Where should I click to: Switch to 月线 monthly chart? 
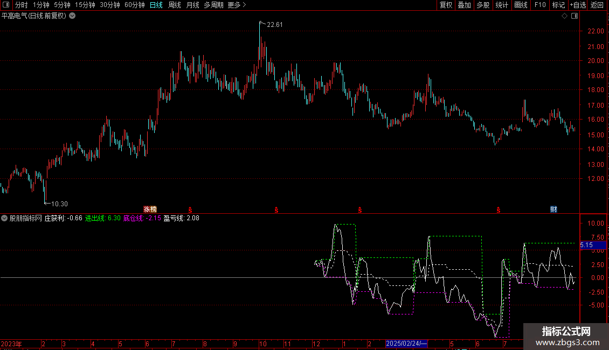192,5
